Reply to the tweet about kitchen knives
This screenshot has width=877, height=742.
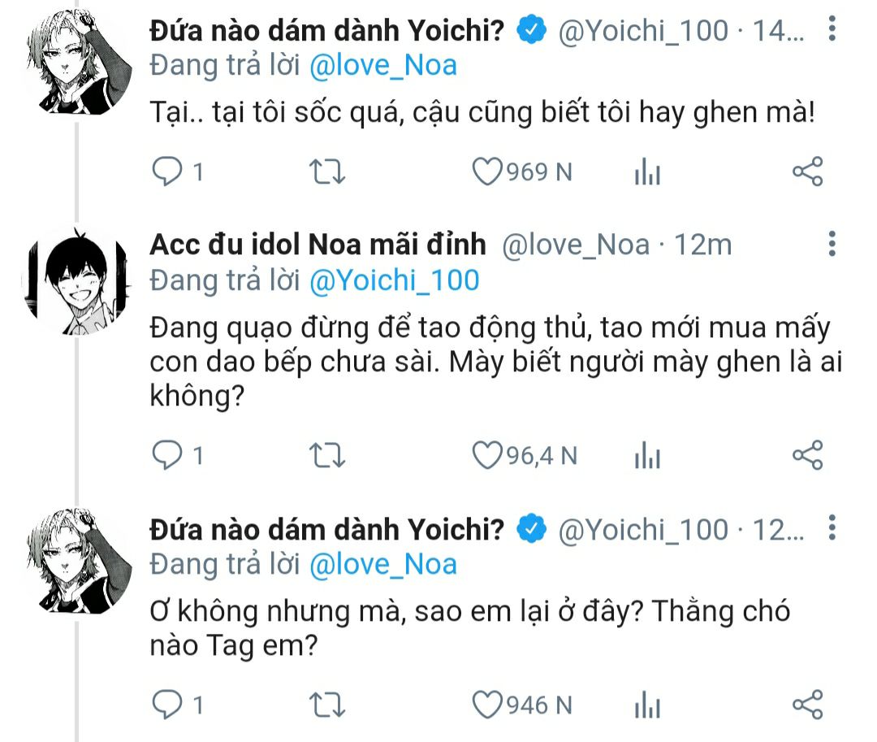pyautogui.click(x=168, y=456)
